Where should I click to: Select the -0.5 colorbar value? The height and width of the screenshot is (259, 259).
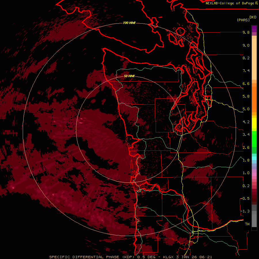(x=245, y=198)
